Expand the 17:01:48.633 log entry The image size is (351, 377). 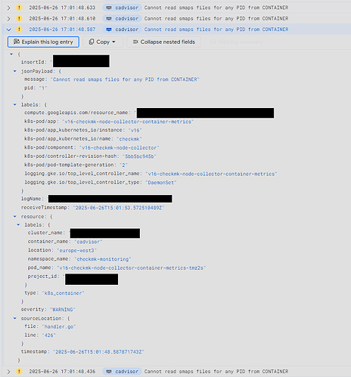(8, 8)
